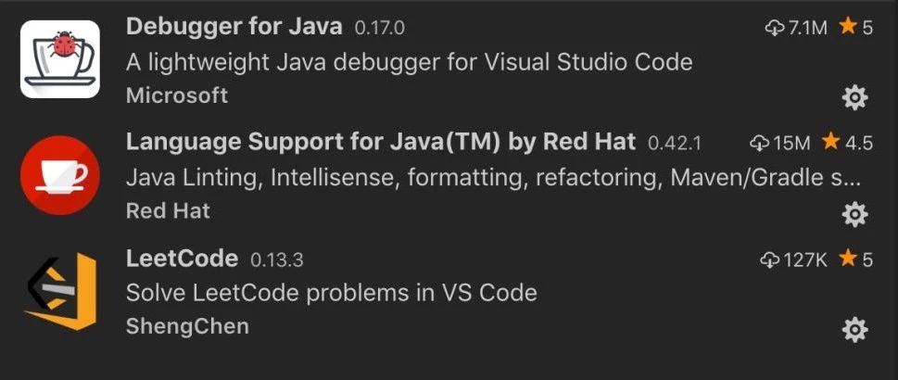Open Language Support for Java(TM) by Red Hat
This screenshot has height=380, width=898.
pyautogui.click(x=381, y=142)
